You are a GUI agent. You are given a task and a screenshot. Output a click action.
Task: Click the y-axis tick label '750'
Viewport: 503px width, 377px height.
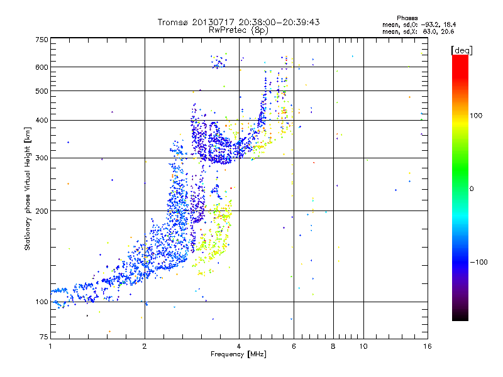(x=41, y=40)
